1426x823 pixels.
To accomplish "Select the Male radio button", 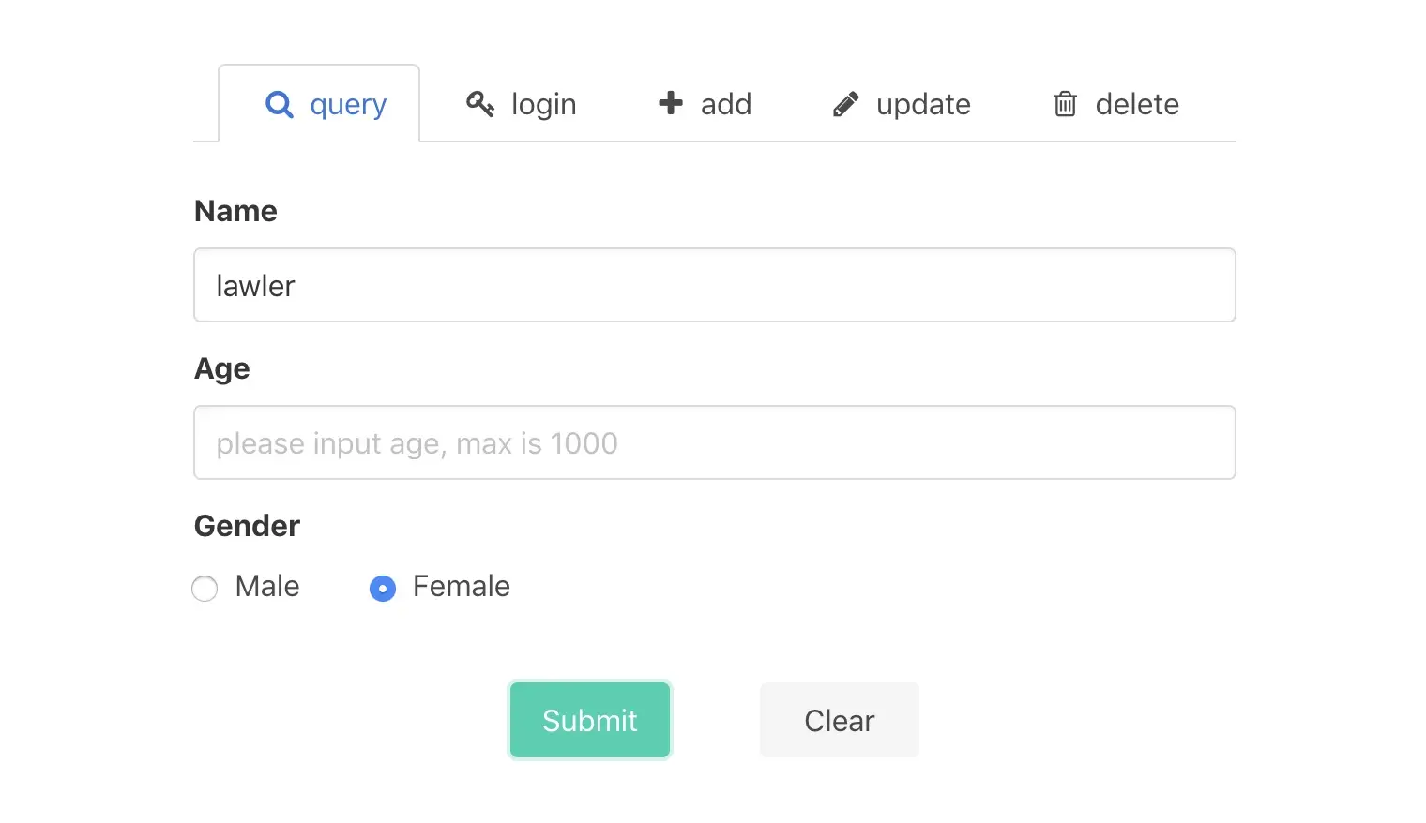I will click(x=205, y=588).
